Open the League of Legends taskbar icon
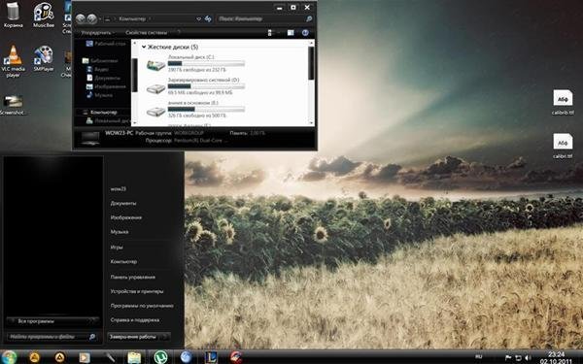 (x=211, y=357)
